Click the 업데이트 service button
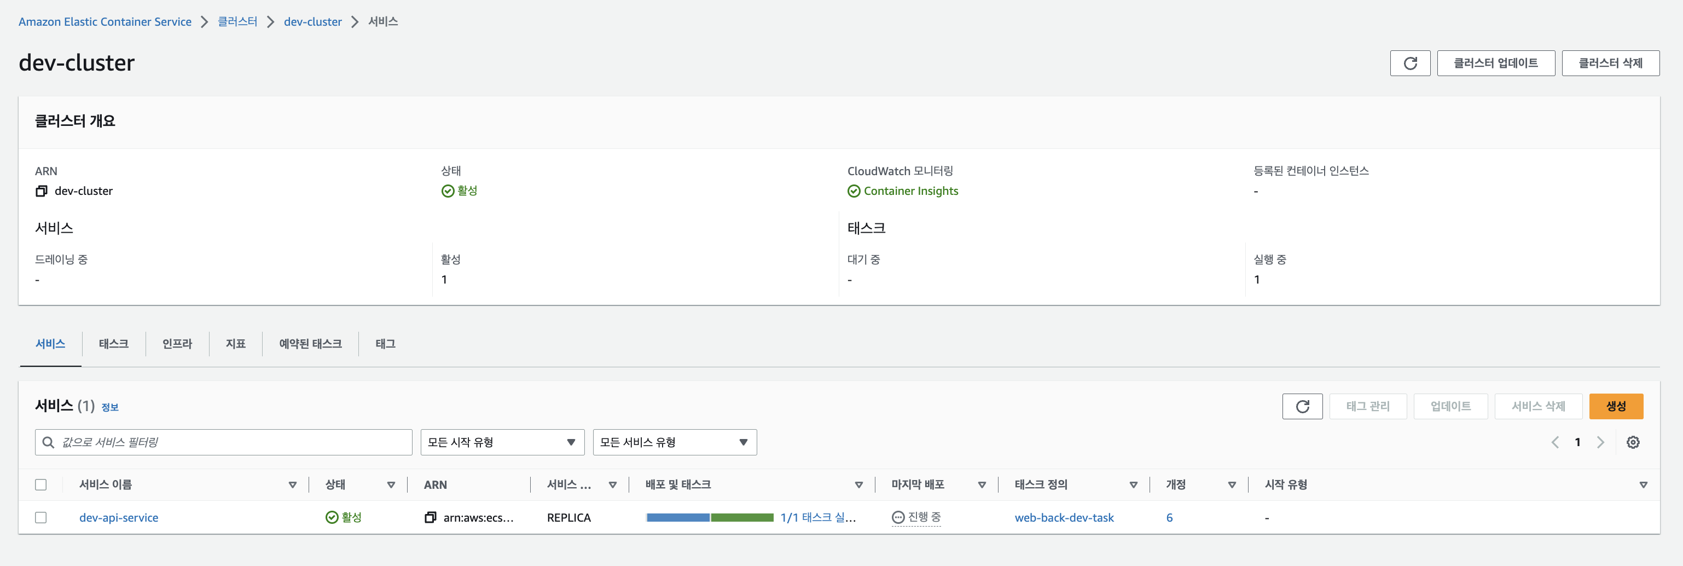This screenshot has width=1683, height=566. point(1450,407)
